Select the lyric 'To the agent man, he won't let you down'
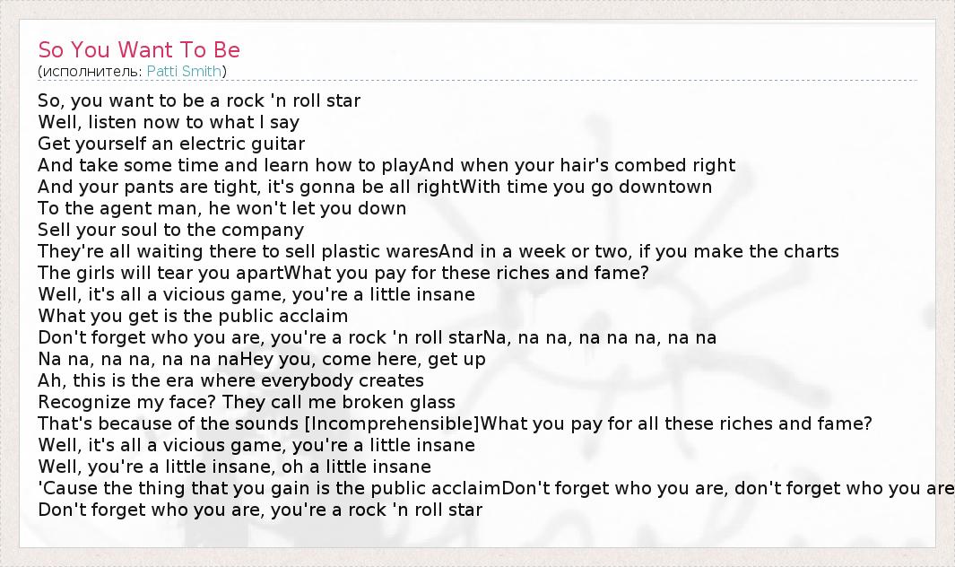 click(222, 208)
